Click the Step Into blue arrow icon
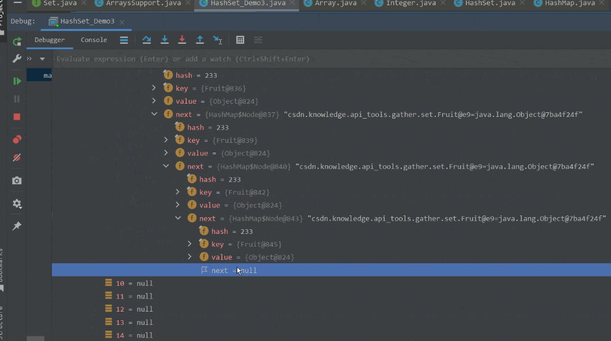 165,40
